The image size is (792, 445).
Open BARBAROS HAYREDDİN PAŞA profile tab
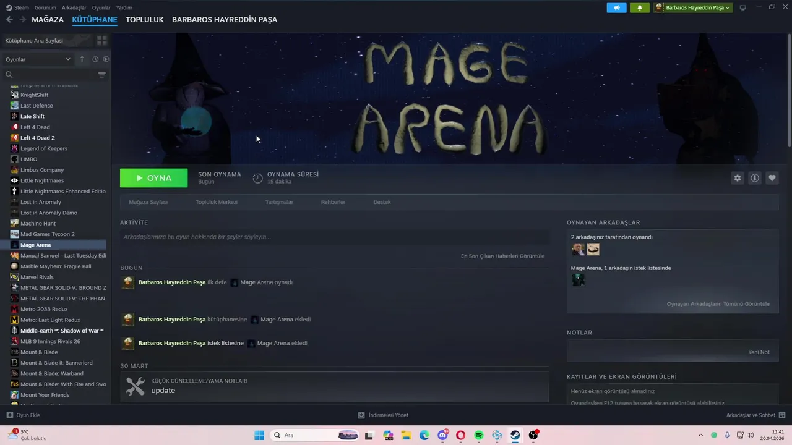[x=225, y=20]
